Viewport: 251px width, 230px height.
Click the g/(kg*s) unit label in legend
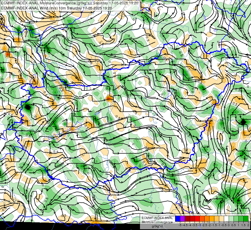157,226
